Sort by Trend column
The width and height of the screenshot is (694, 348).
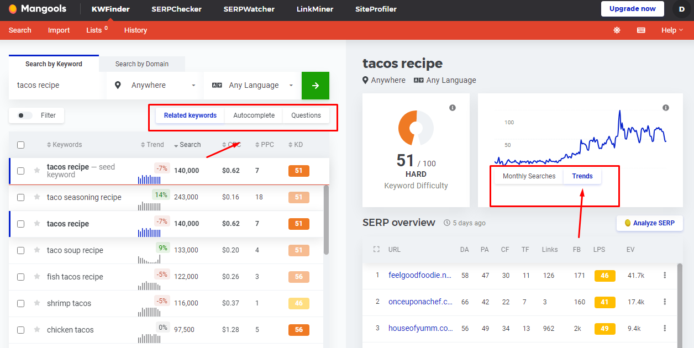[153, 145]
